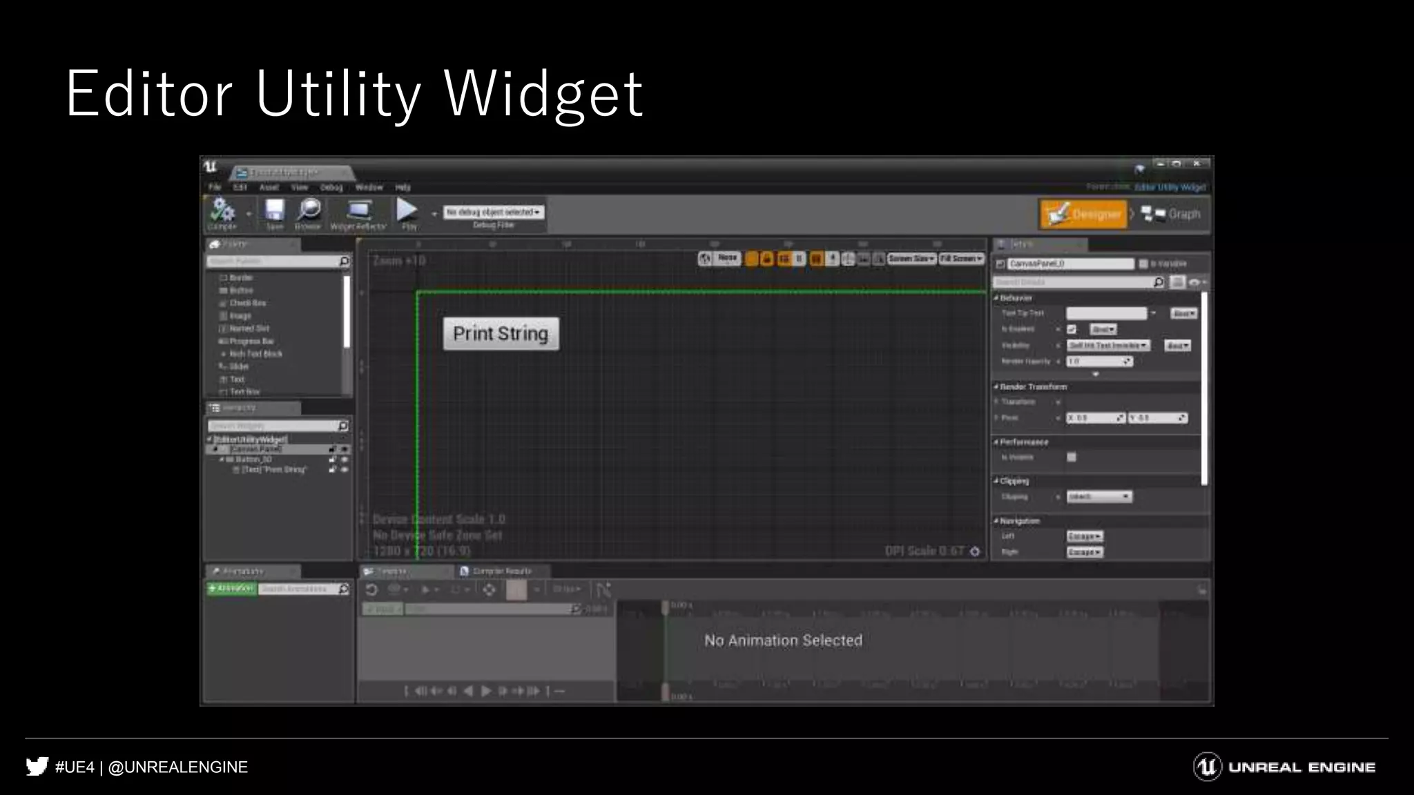Viewport: 1414px width, 795px height.
Task: Click the timeline scrub marker handle
Action: (x=666, y=608)
